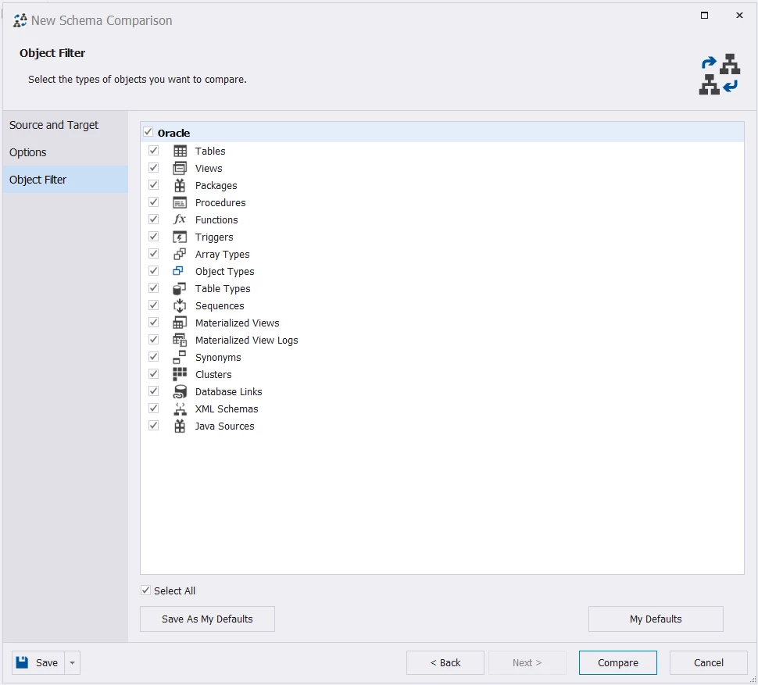
Task: Click the Database Links icon
Action: point(180,392)
